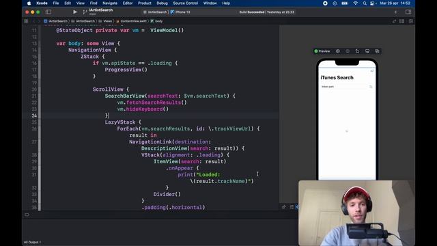The height and width of the screenshot is (246, 437).
Task: Click the debug area toggle icon
Action: tap(27, 215)
